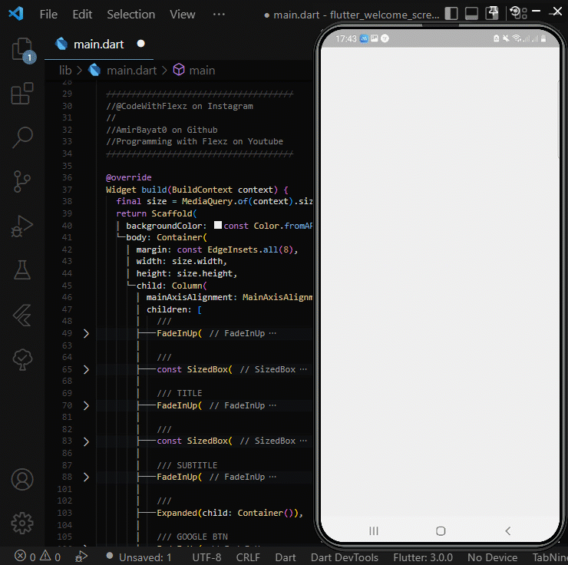
Task: Open the tree-with-checkmark activity bar view
Action: coord(22,359)
